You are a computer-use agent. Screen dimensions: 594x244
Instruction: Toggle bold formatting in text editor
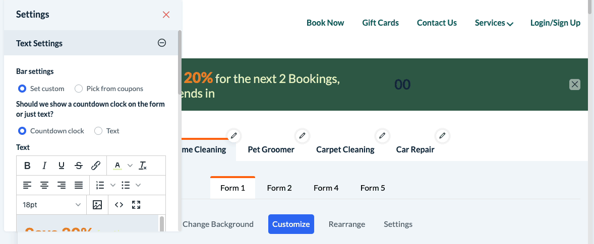27,166
